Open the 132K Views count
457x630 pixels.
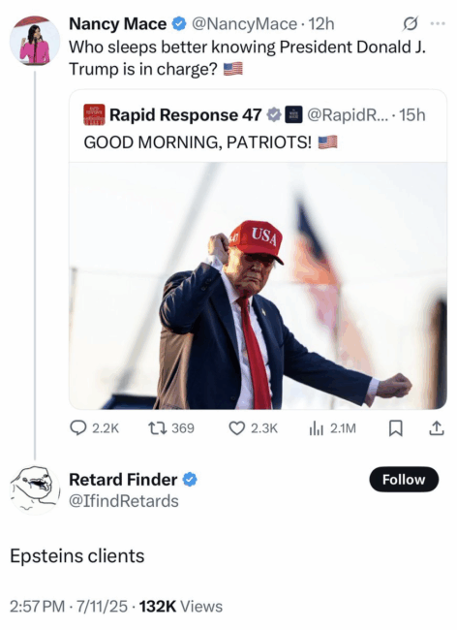(180, 607)
